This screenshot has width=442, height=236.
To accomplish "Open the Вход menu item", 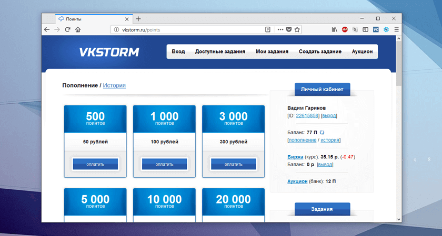I will click(178, 51).
